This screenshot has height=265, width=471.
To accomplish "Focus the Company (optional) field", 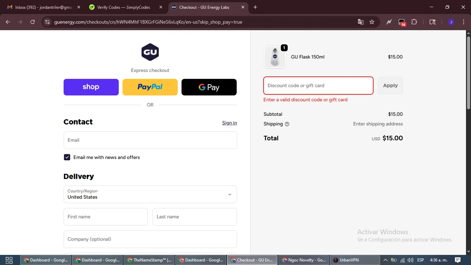I will click(150, 239).
